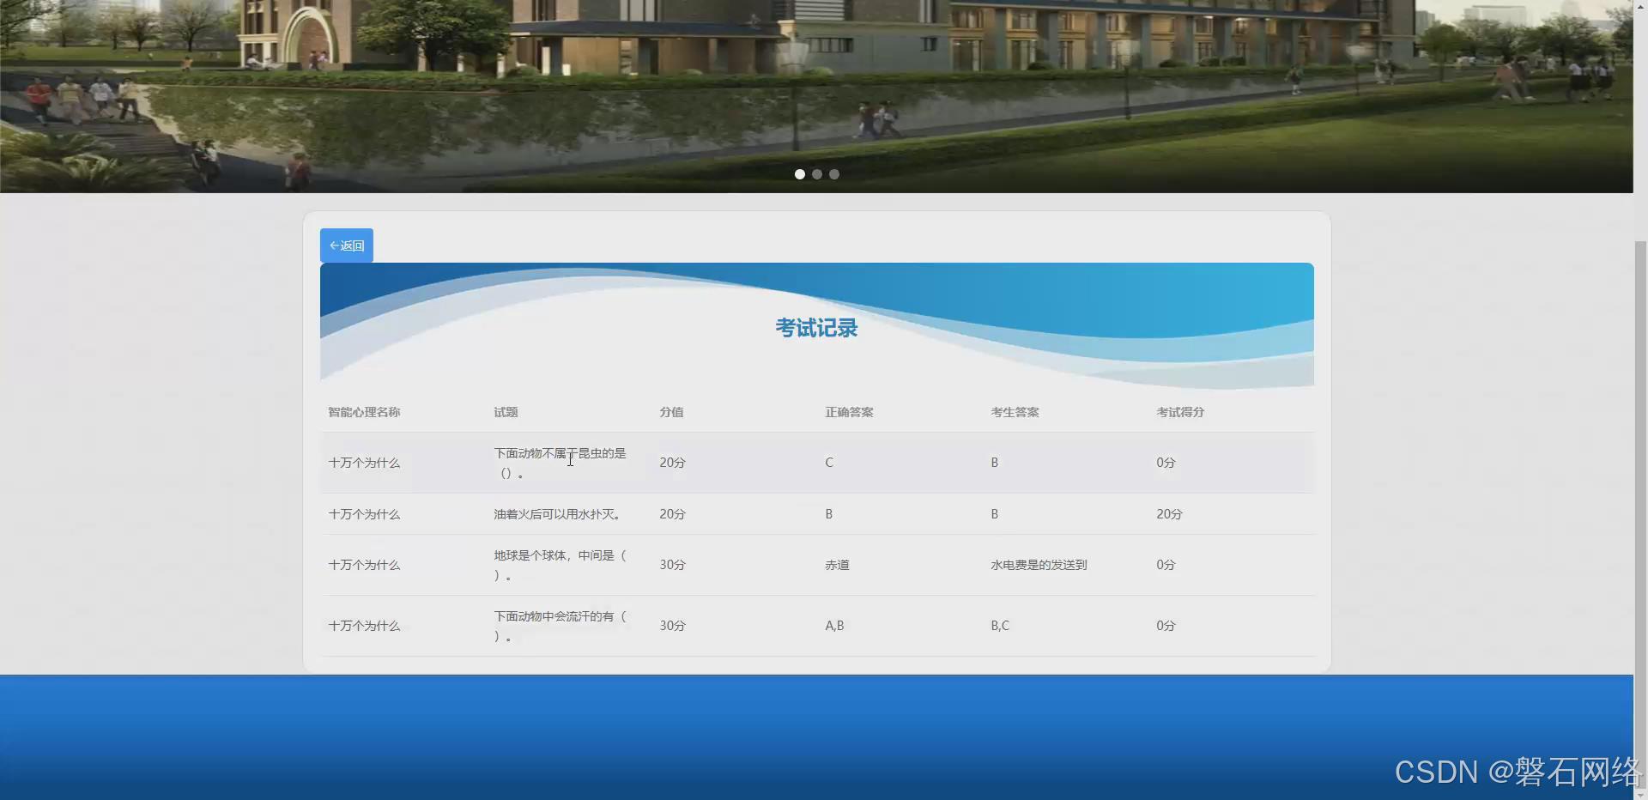The width and height of the screenshot is (1648, 800).
Task: Click the 0分 score in the 流汗 question row
Action: tap(1166, 626)
